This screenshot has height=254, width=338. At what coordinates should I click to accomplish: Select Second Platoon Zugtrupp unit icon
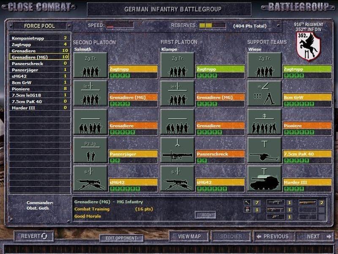90,65
